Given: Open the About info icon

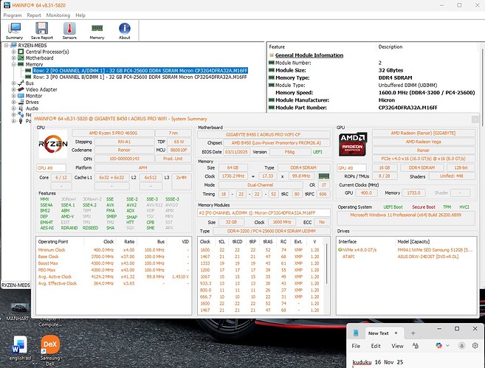Looking at the screenshot, I should click(124, 29).
